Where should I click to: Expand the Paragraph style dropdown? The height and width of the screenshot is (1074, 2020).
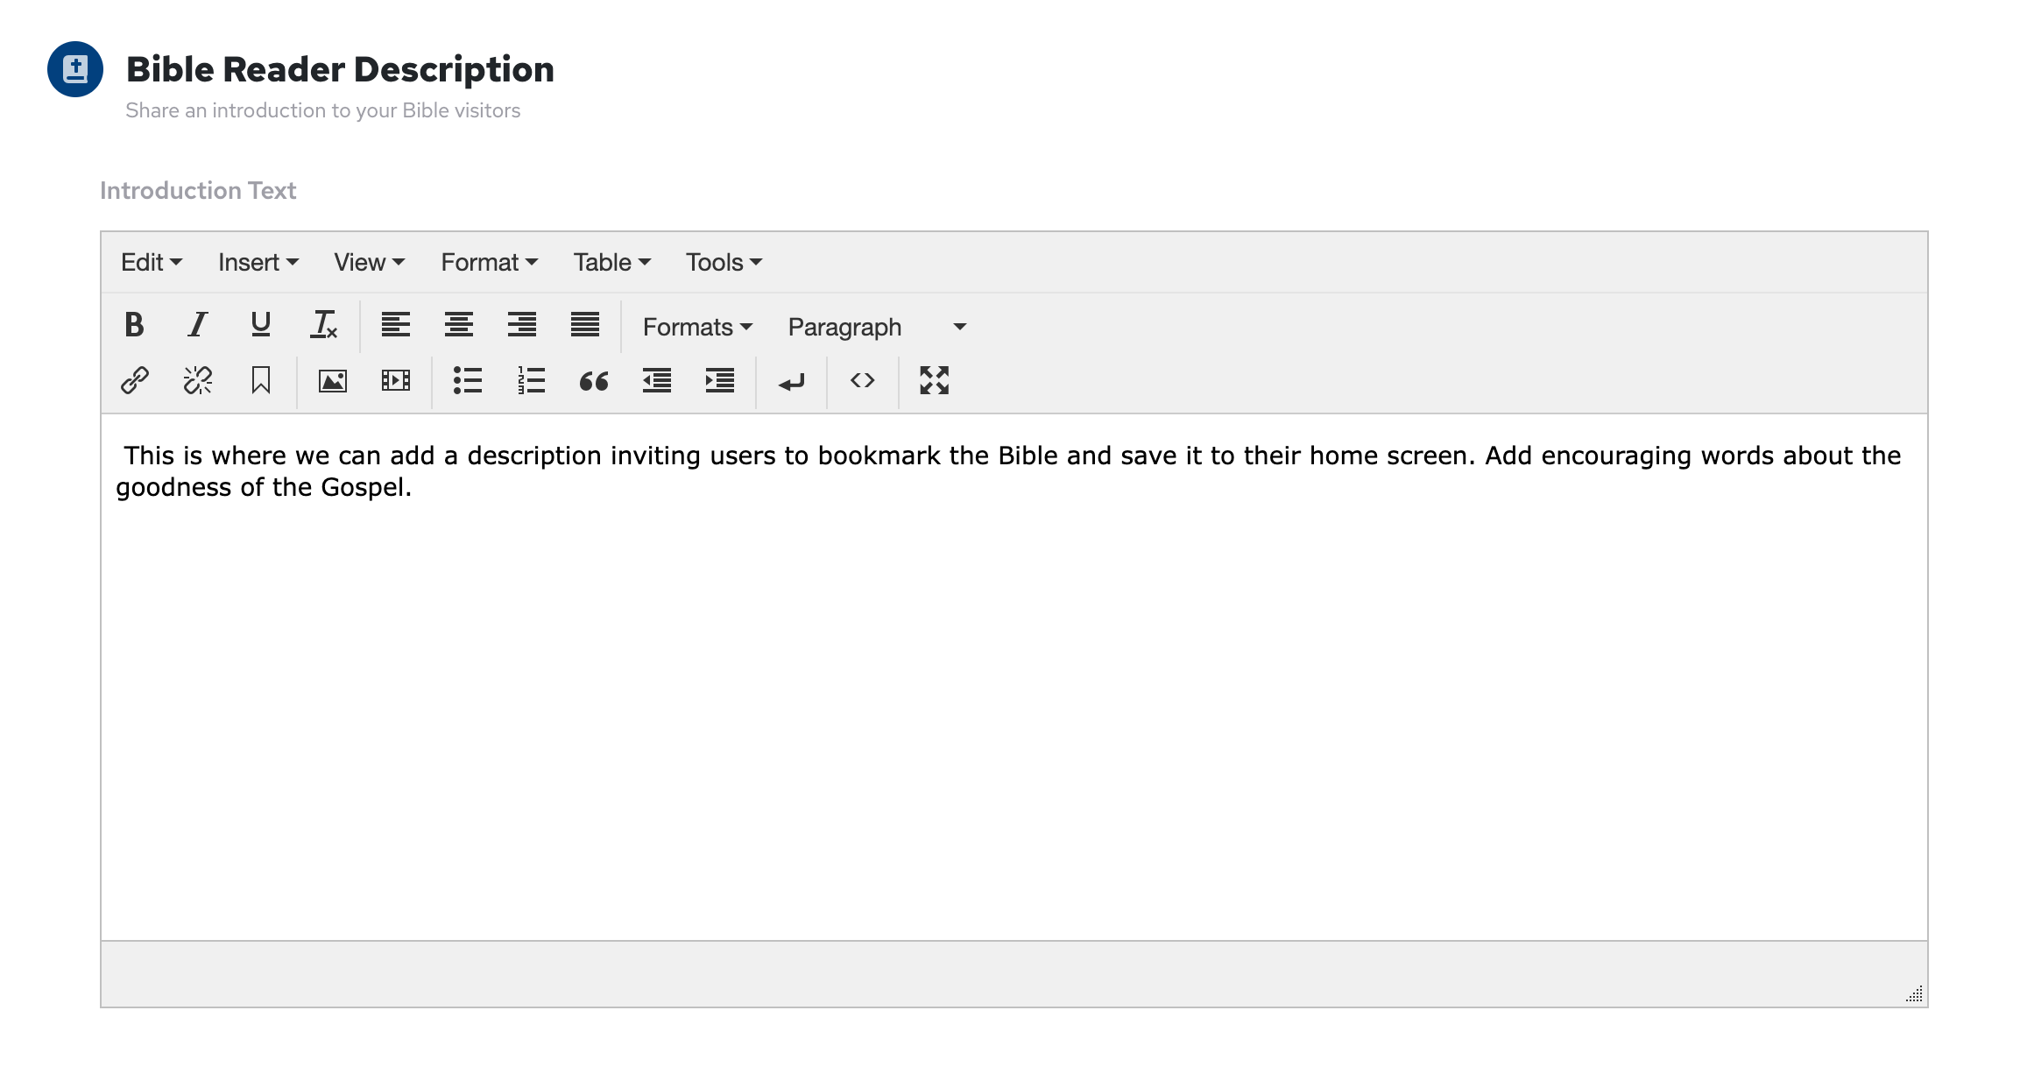[x=876, y=328]
